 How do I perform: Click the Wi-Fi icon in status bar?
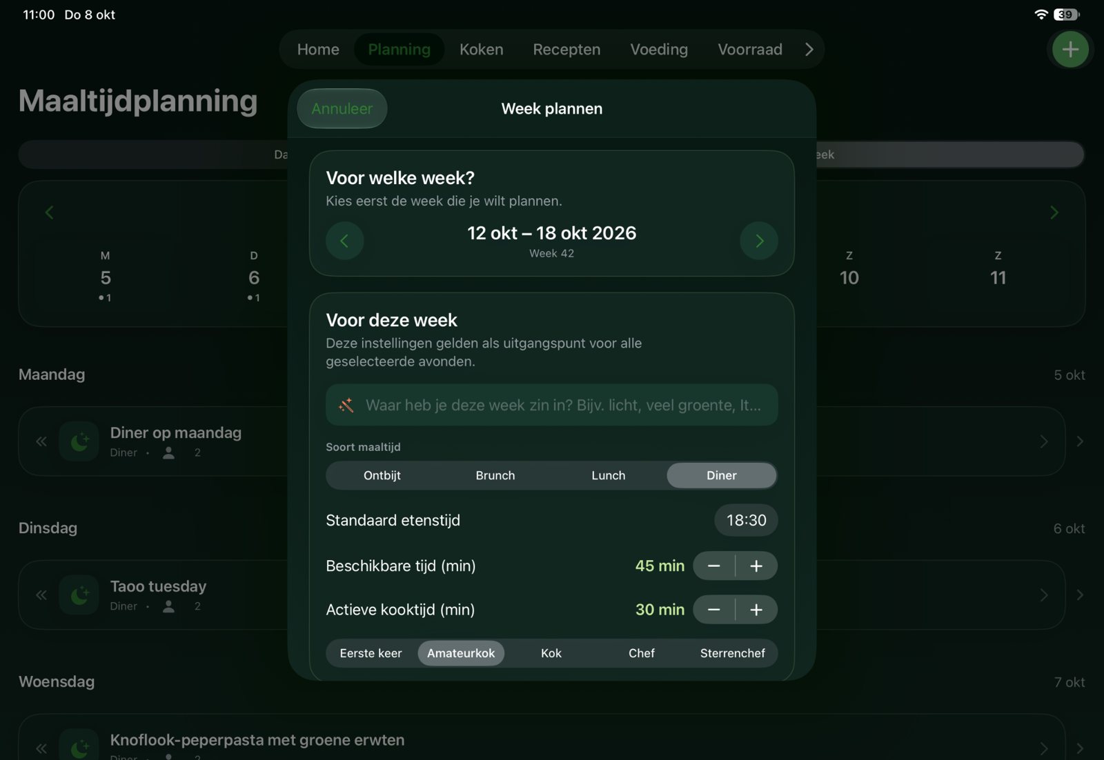click(x=1041, y=14)
